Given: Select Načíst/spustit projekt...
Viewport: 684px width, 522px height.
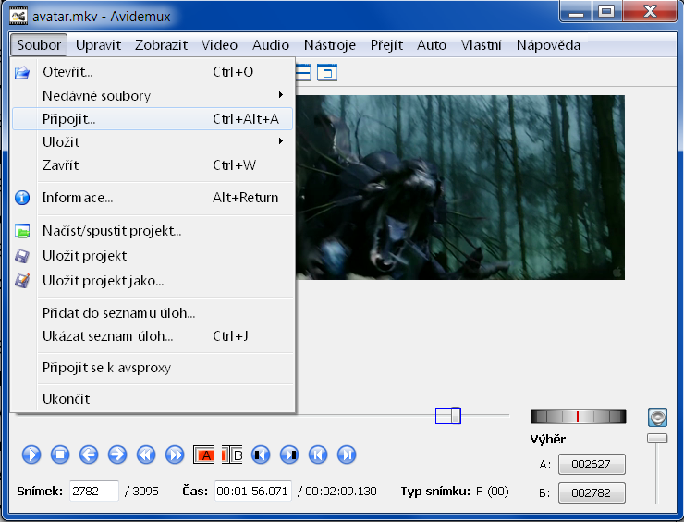Looking at the screenshot, I should point(152,231).
